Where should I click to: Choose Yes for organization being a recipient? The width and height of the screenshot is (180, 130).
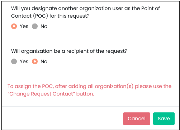[x=14, y=61]
